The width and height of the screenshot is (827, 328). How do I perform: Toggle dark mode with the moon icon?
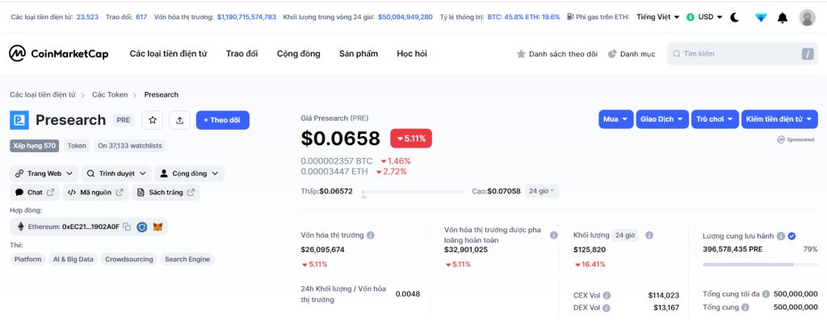(x=734, y=17)
